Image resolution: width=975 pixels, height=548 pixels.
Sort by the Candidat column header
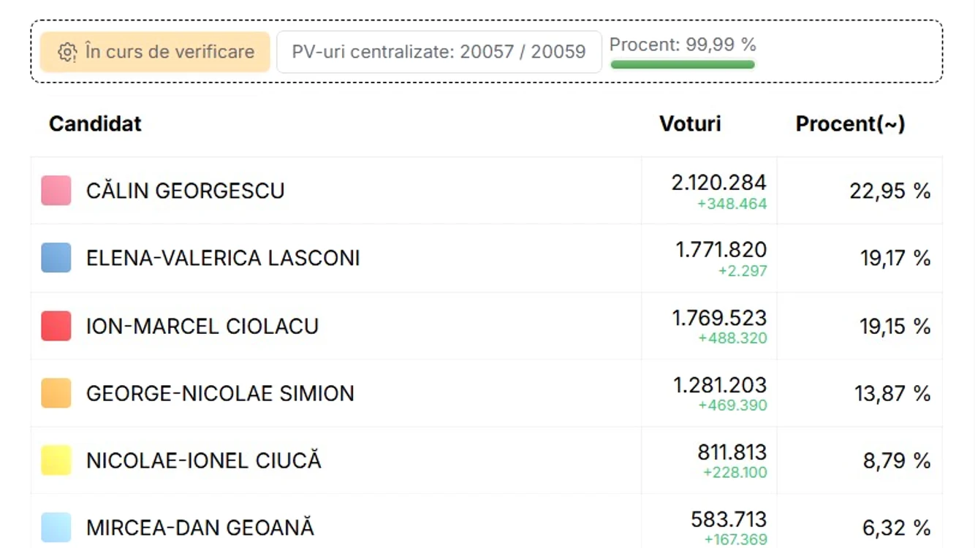[x=95, y=123]
